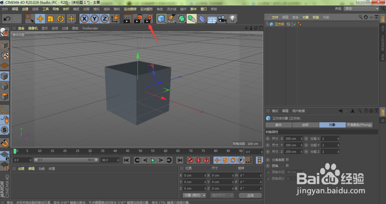Click the Play forwards button
The width and height of the screenshot is (386, 204).
153,160
